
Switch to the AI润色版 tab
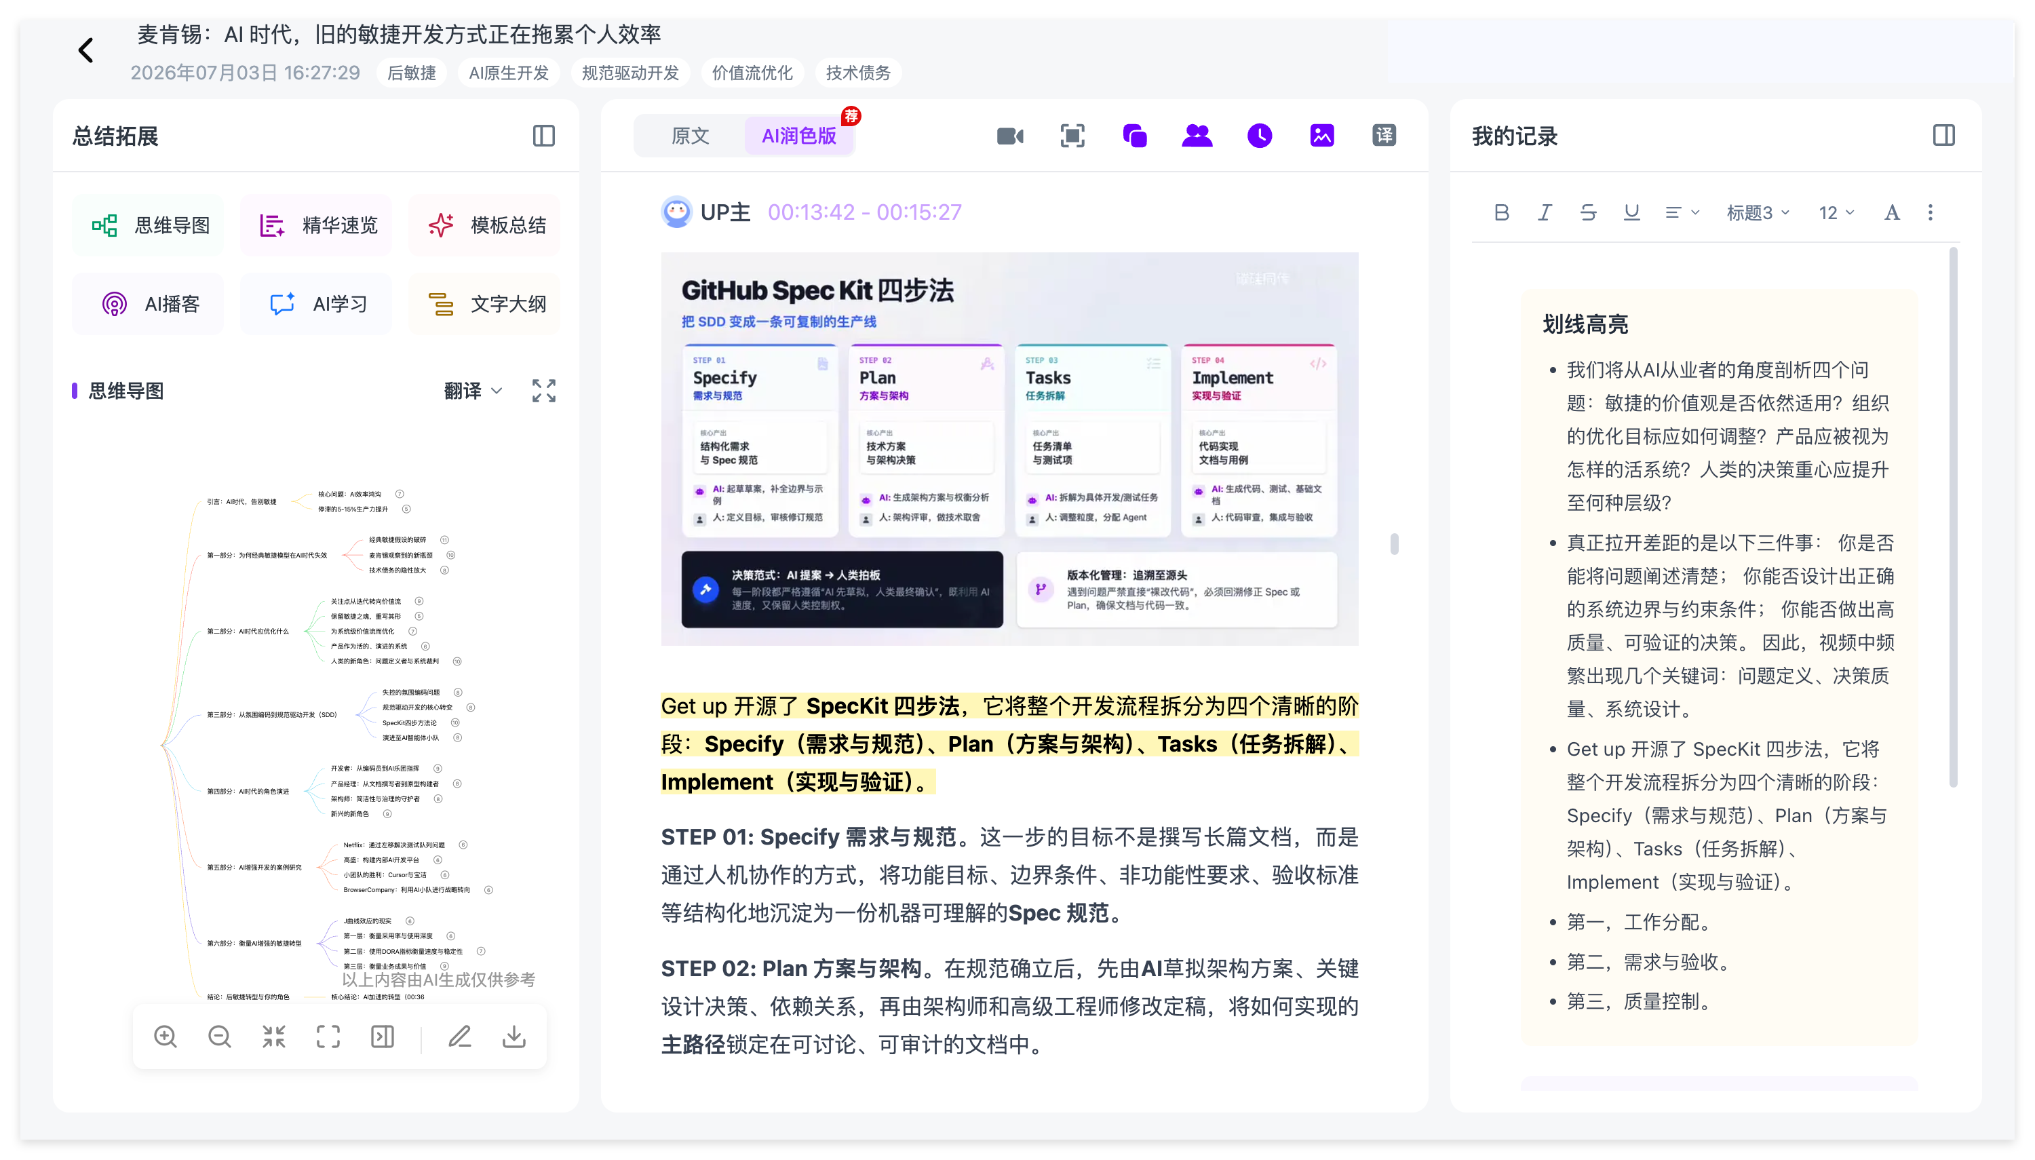pos(799,136)
